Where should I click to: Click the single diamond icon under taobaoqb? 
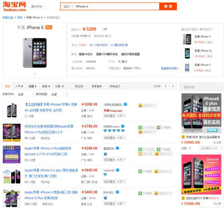point(105,175)
